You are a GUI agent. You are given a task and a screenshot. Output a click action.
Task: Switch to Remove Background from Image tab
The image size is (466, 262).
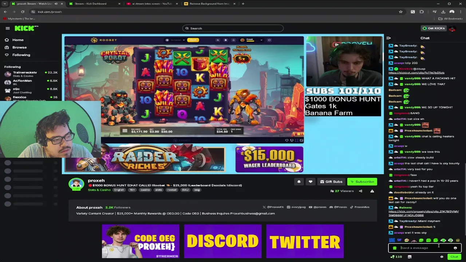(210, 4)
